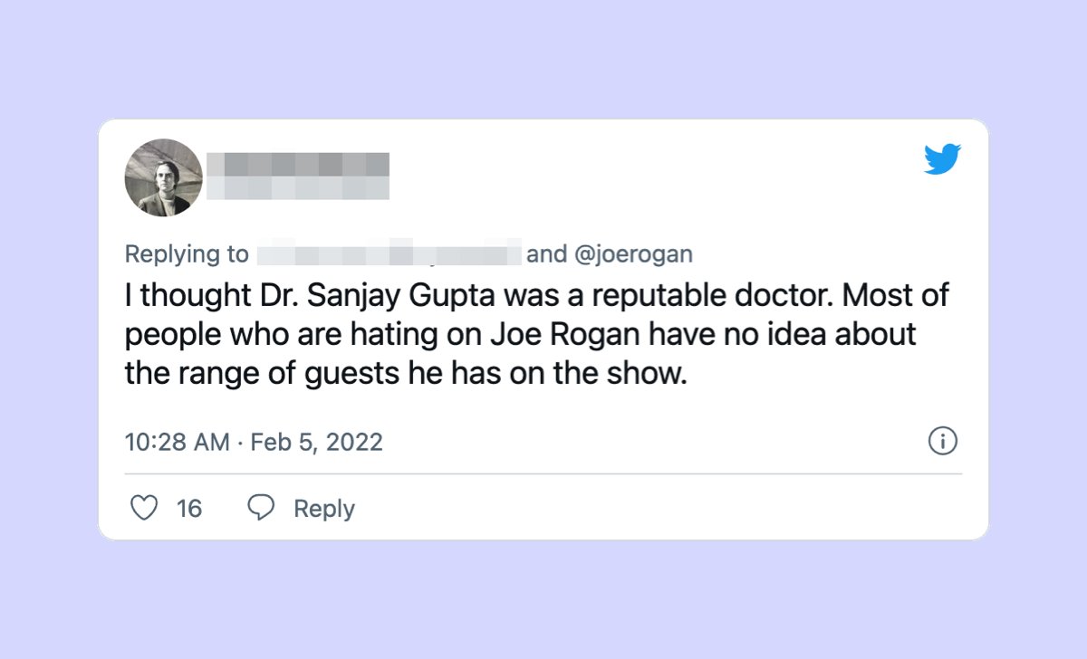Click the "10:28 AM" time in timestamp
This screenshot has height=659, width=1087.
(x=177, y=442)
